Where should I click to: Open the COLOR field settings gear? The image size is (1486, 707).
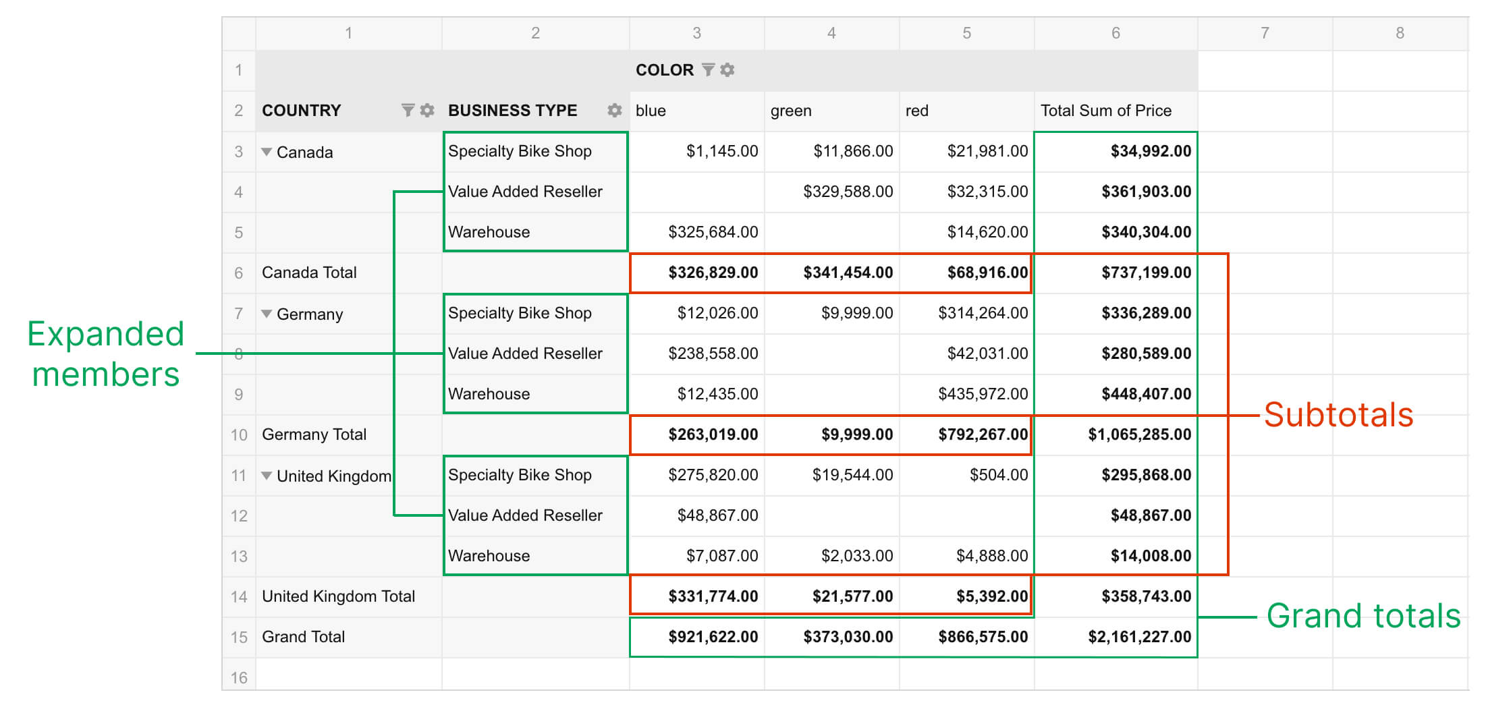point(727,69)
